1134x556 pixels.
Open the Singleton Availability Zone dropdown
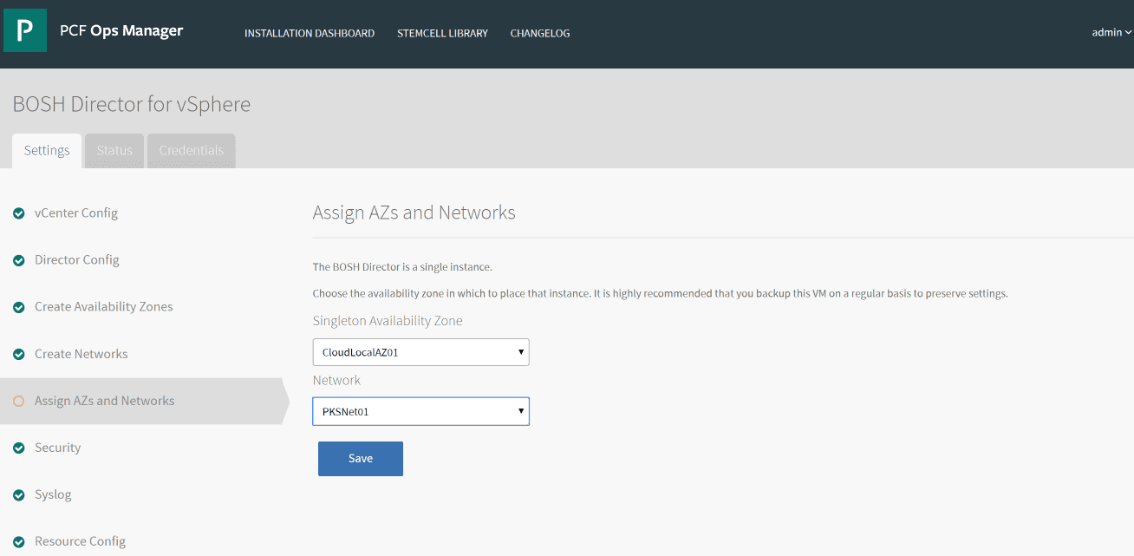click(x=420, y=352)
